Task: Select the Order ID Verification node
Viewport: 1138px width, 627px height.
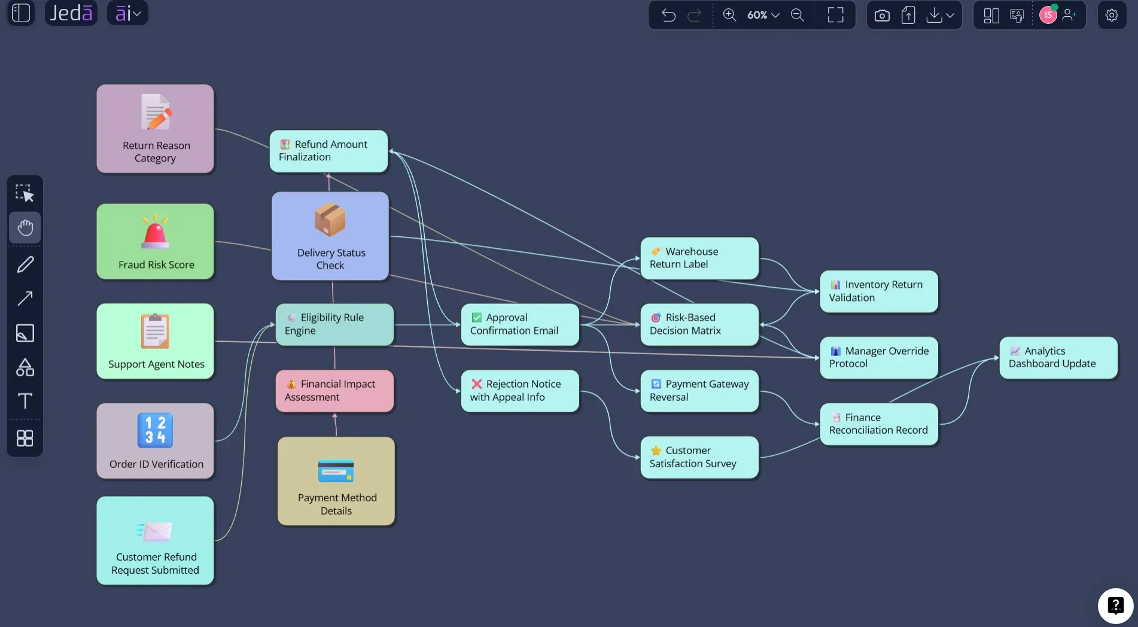Action: point(155,441)
